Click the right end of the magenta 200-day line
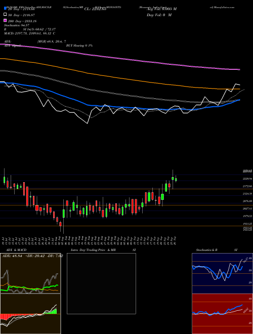 point(239,69)
